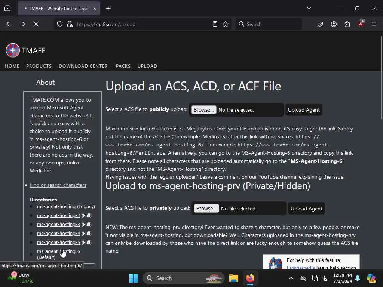Click the Firefox taskbar icon
Viewport: 383px width, 287px height.
tap(250, 278)
